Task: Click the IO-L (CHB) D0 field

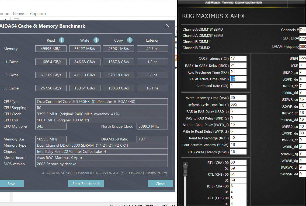Action: [238, 198]
